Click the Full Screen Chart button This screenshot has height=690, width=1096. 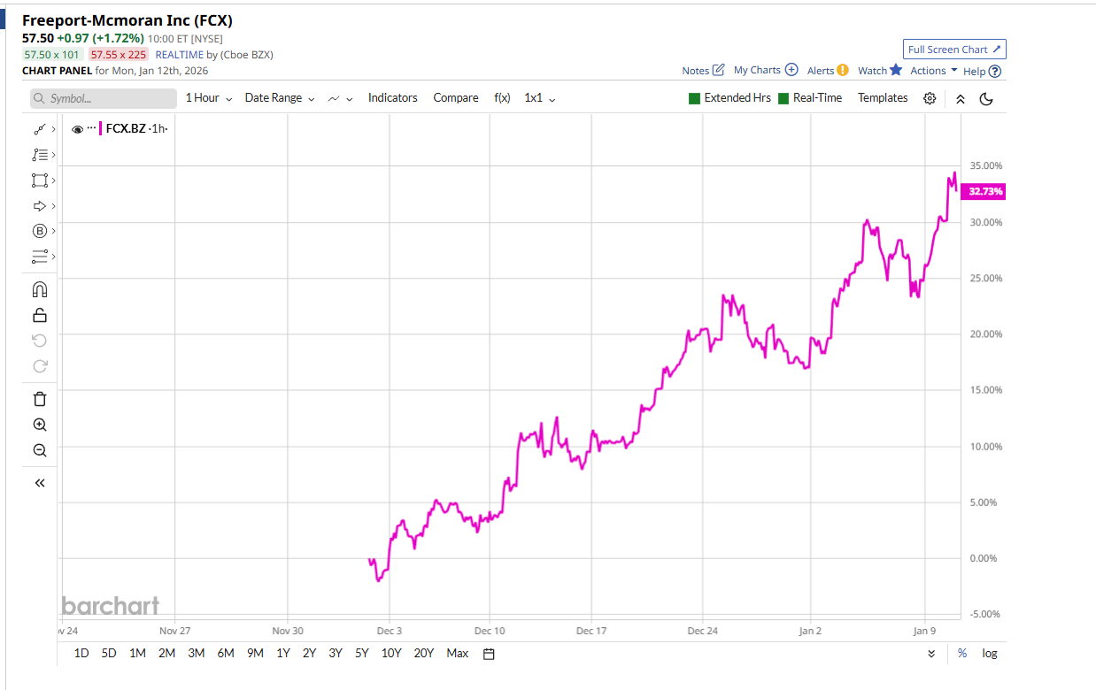pos(954,50)
